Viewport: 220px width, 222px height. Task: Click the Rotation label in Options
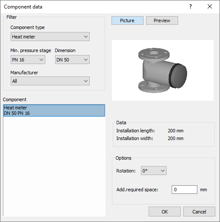point(126,171)
